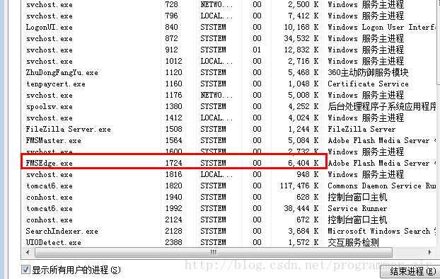Select svchost.exe with PID 796
The image size is (440, 279).
click(49, 16)
